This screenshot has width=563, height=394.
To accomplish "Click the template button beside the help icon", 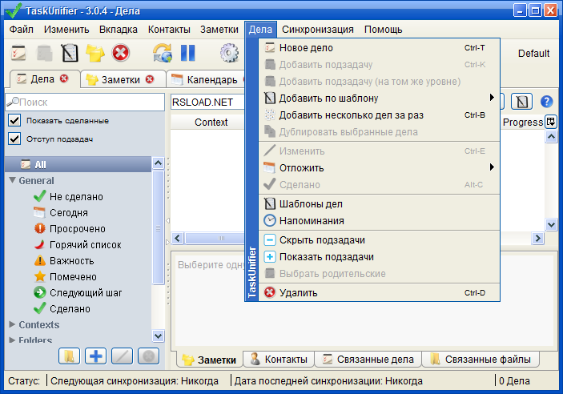I will (521, 102).
